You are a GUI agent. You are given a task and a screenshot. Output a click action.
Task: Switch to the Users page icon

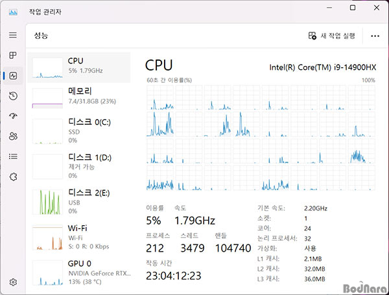(x=13, y=136)
